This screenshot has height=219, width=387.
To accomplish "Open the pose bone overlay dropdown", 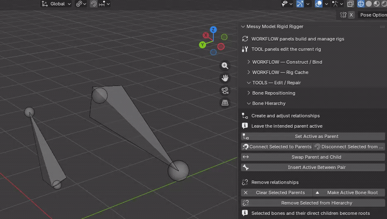I will 338,4.
